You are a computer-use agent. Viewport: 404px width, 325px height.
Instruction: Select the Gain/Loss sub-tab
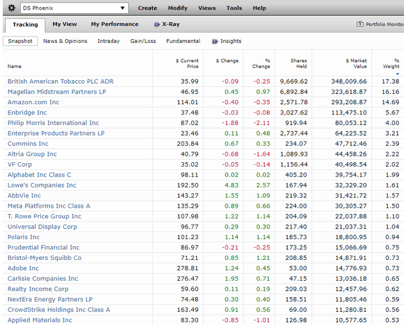[x=143, y=41]
